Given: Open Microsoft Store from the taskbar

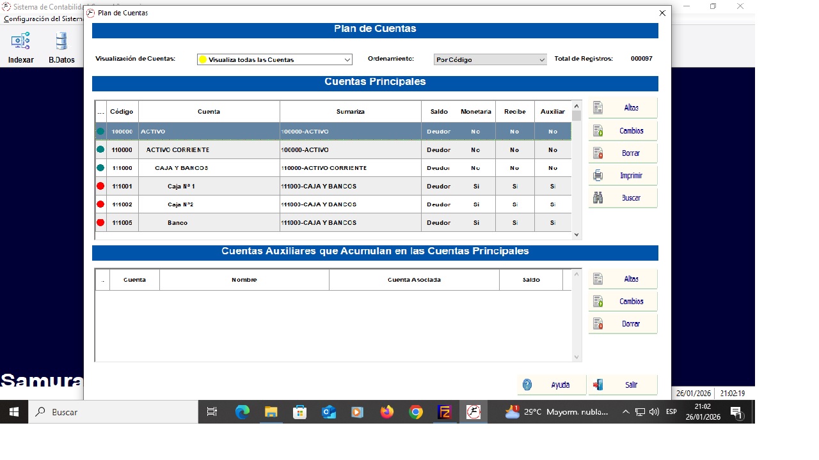Looking at the screenshot, I should point(300,412).
